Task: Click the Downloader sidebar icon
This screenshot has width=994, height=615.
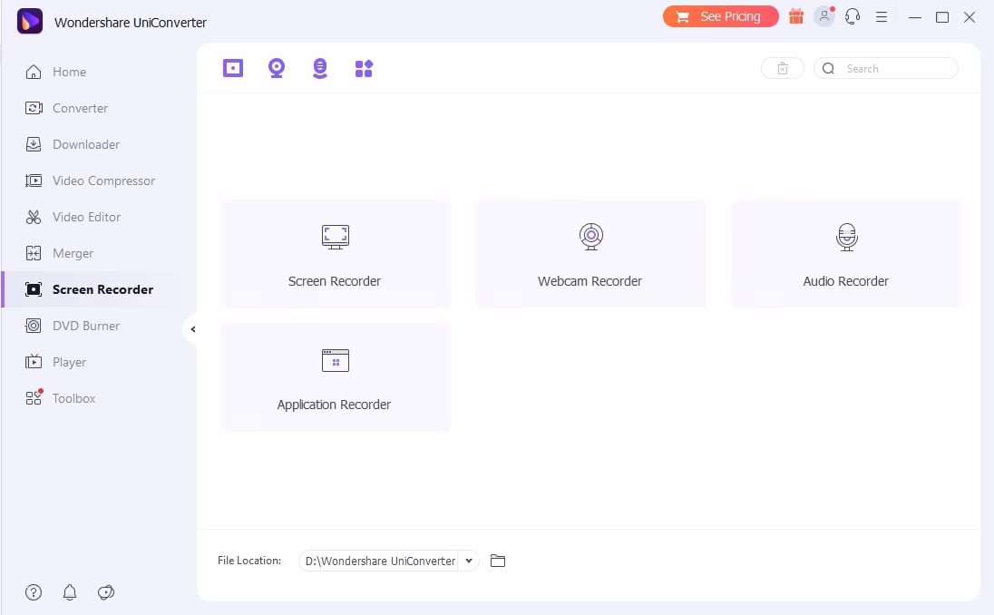Action: [x=33, y=144]
